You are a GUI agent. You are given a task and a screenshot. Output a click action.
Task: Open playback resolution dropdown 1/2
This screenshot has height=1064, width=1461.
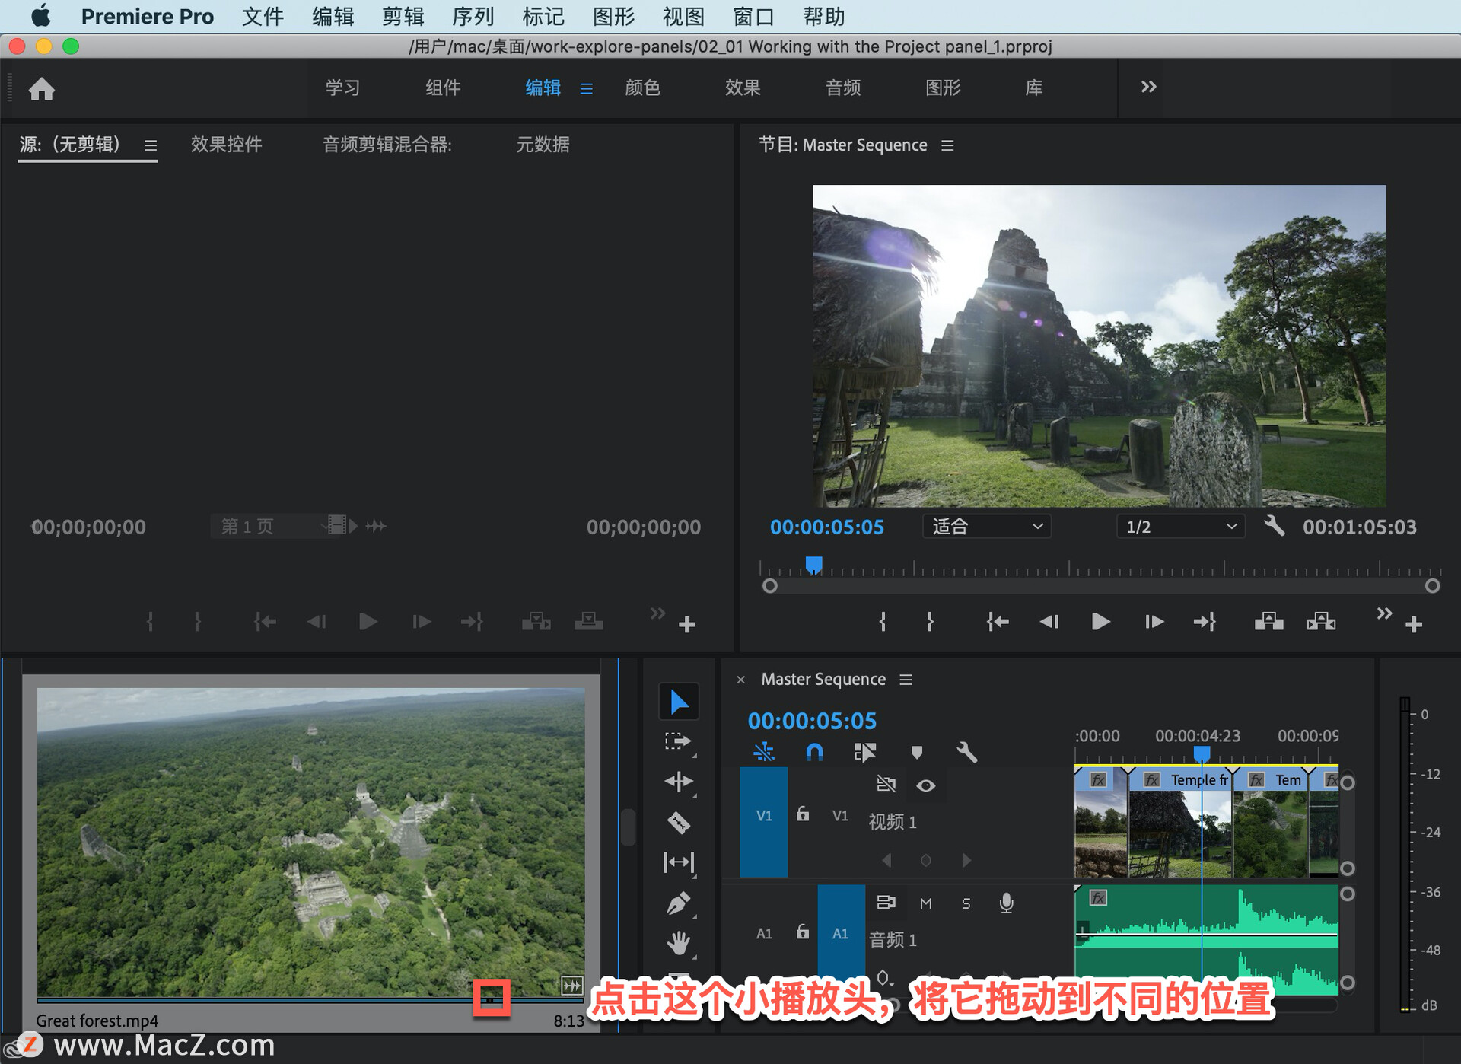point(1180,527)
